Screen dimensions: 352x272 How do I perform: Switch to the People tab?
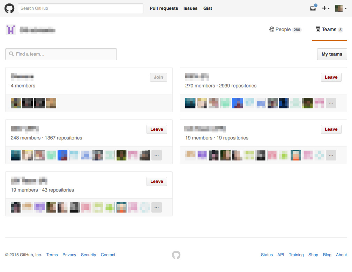pos(285,30)
